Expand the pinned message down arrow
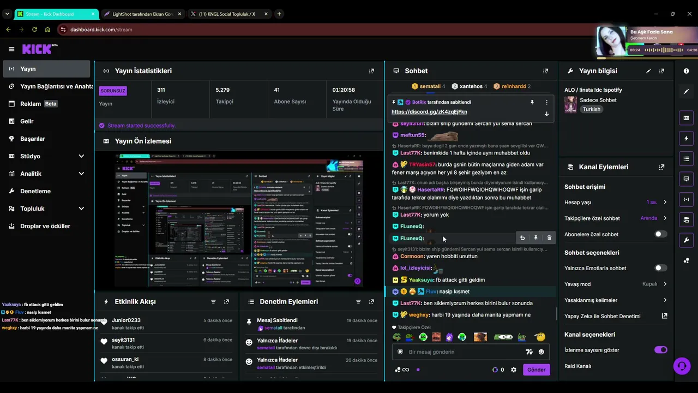698x393 pixels. (546, 114)
